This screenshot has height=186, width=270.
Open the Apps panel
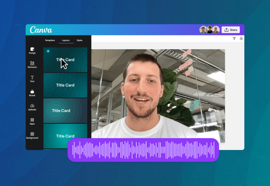[x=32, y=121]
